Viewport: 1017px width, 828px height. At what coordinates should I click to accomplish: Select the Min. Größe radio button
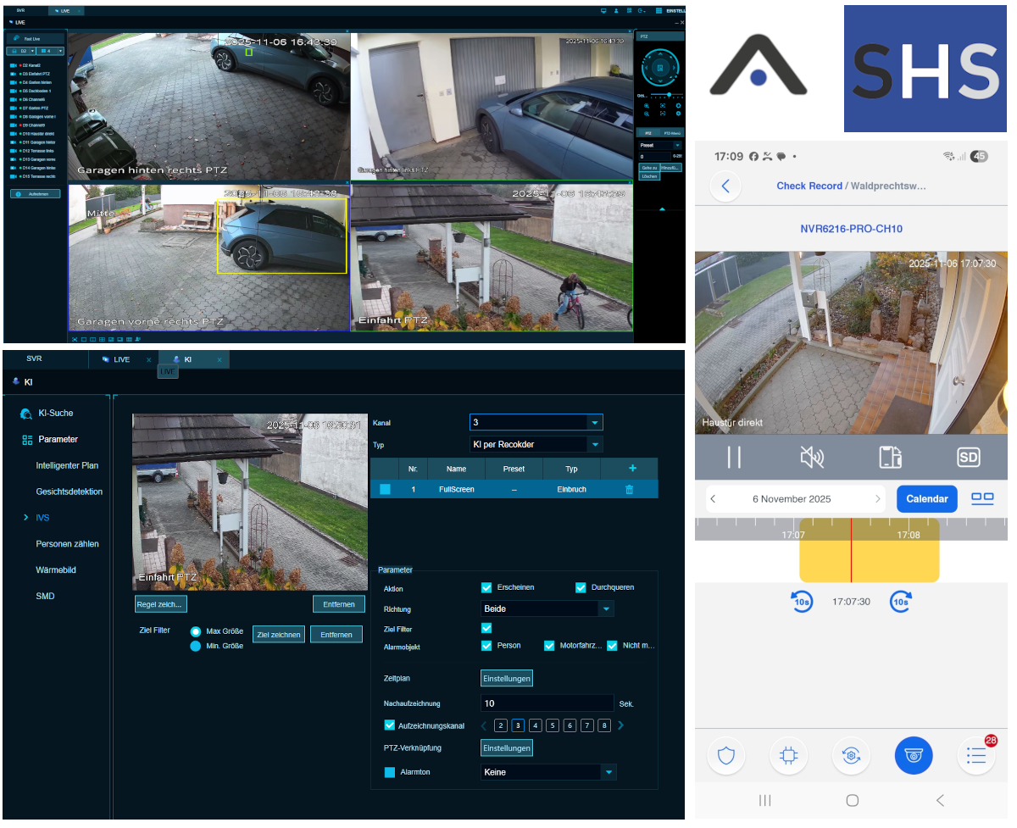click(x=196, y=646)
